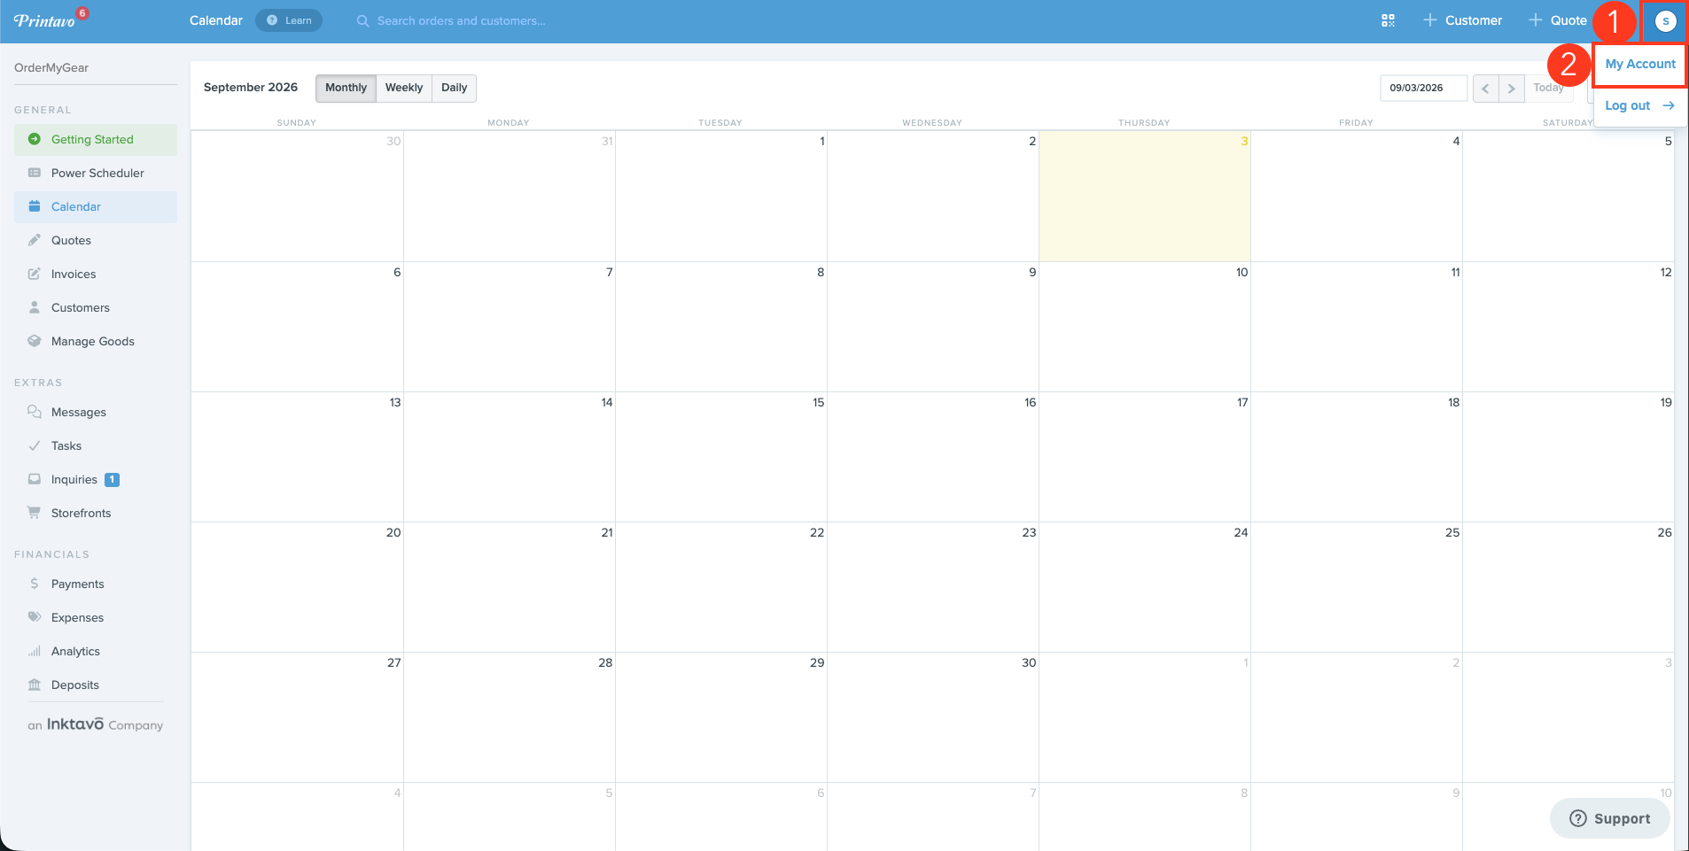Select the September 15 day cell
Viewport: 1689px width, 851px height.
721,457
